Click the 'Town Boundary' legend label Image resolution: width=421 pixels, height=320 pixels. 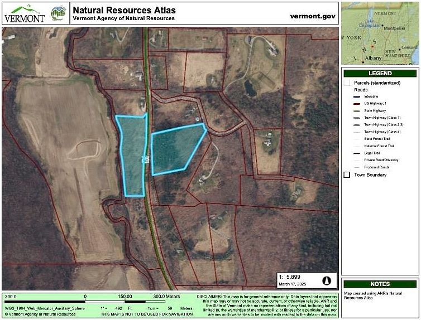pyautogui.click(x=370, y=174)
